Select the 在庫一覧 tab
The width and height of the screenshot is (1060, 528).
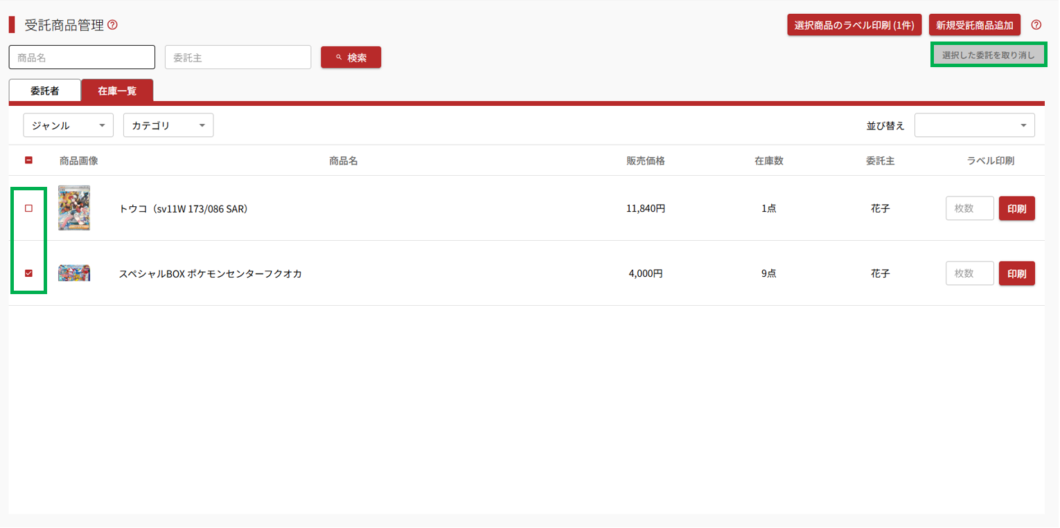[x=117, y=91]
